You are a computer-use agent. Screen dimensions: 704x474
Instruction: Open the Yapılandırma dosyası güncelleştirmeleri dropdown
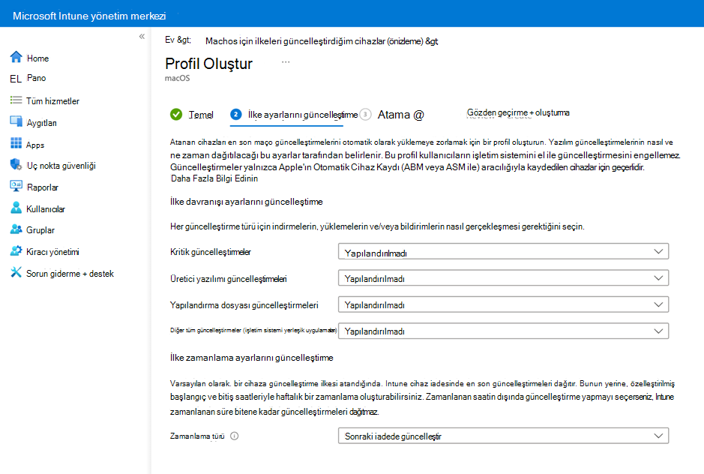point(503,304)
